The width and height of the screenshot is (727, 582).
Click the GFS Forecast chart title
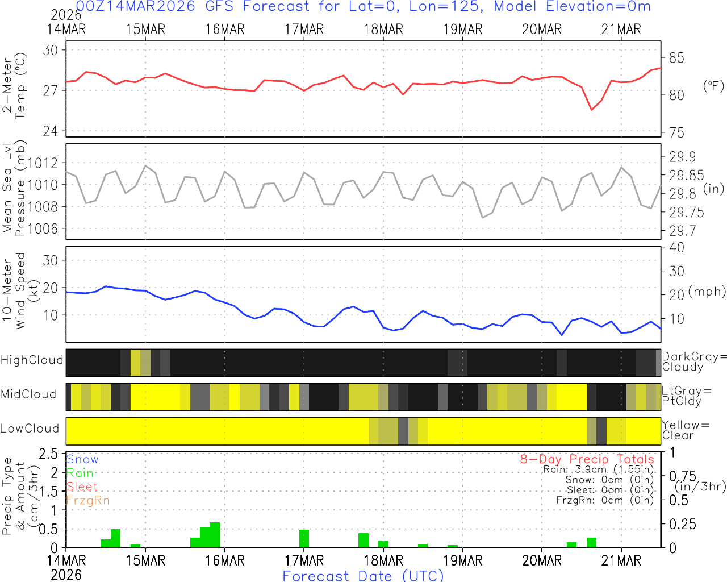coord(363,7)
